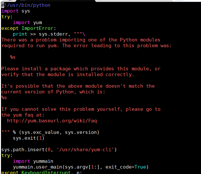Place cursor on the shebang line /usr/bin/python
Image resolution: width=201 pixels, height=174 pixels.
coord(26,5)
